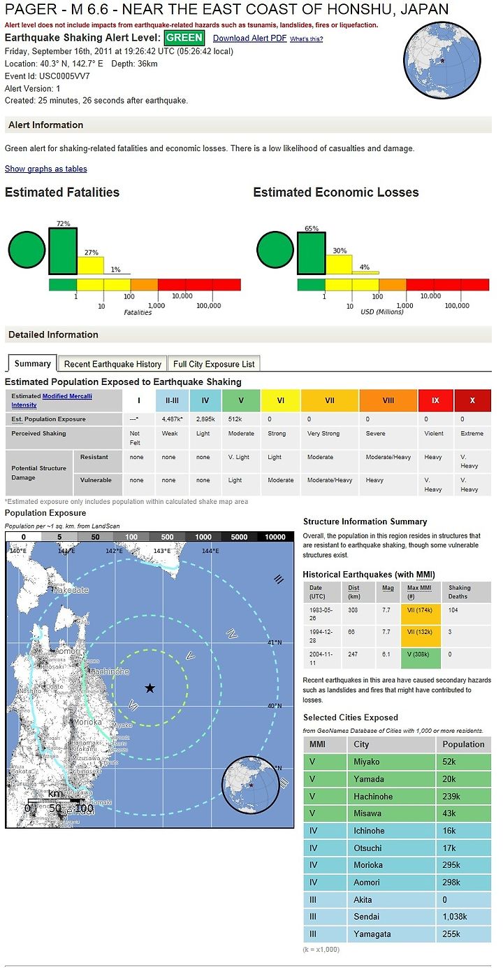Image resolution: width=503 pixels, height=968 pixels.
Task: Click the 72% green fatalities bar
Action: 63,251
